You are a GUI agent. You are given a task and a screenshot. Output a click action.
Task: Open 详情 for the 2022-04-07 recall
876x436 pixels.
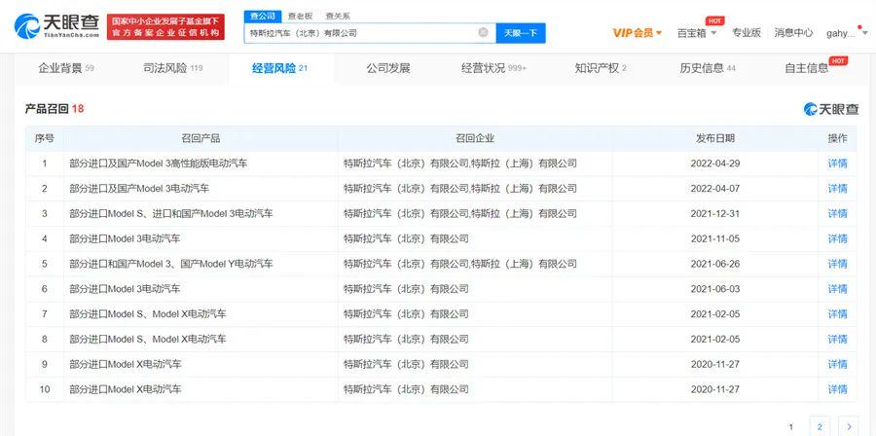tap(837, 189)
